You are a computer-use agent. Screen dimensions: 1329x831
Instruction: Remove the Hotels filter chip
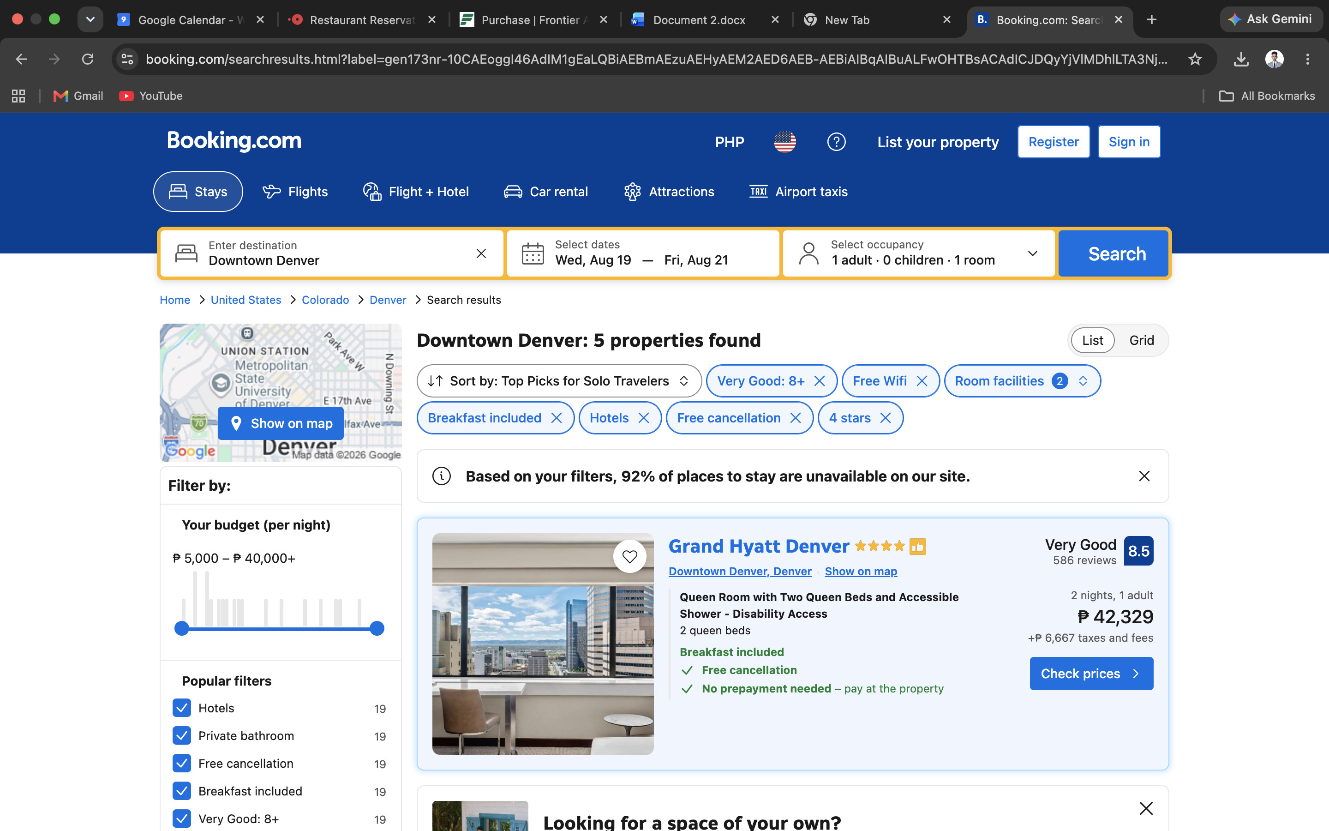[x=644, y=418]
